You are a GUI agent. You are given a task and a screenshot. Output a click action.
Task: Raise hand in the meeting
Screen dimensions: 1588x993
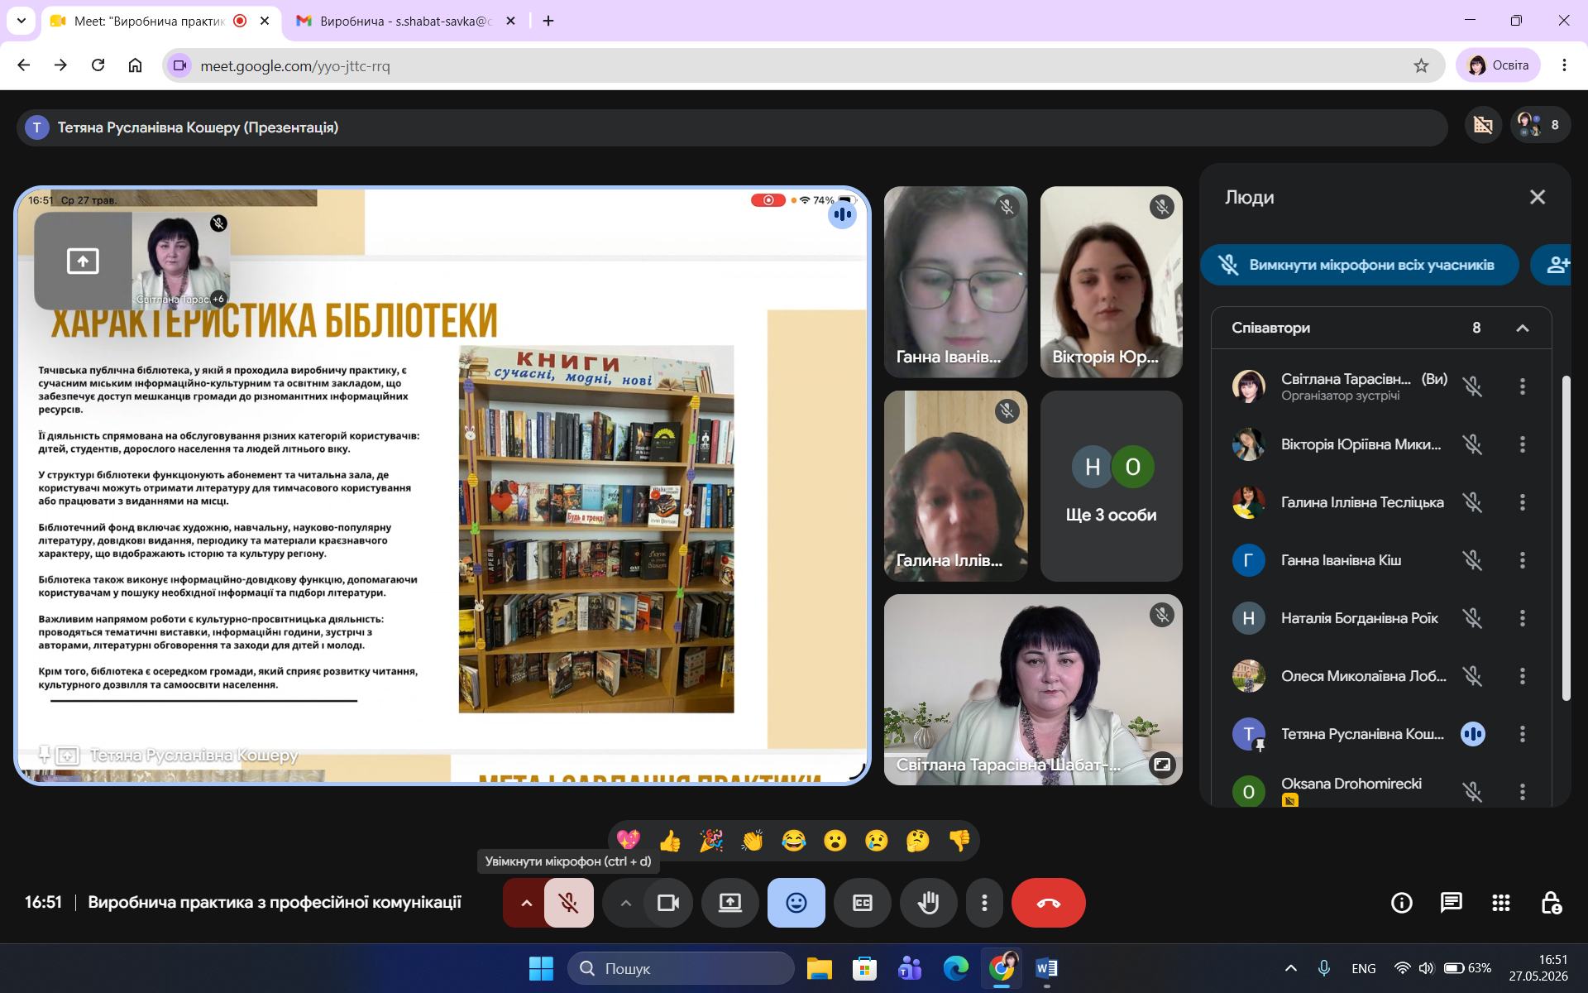[928, 903]
